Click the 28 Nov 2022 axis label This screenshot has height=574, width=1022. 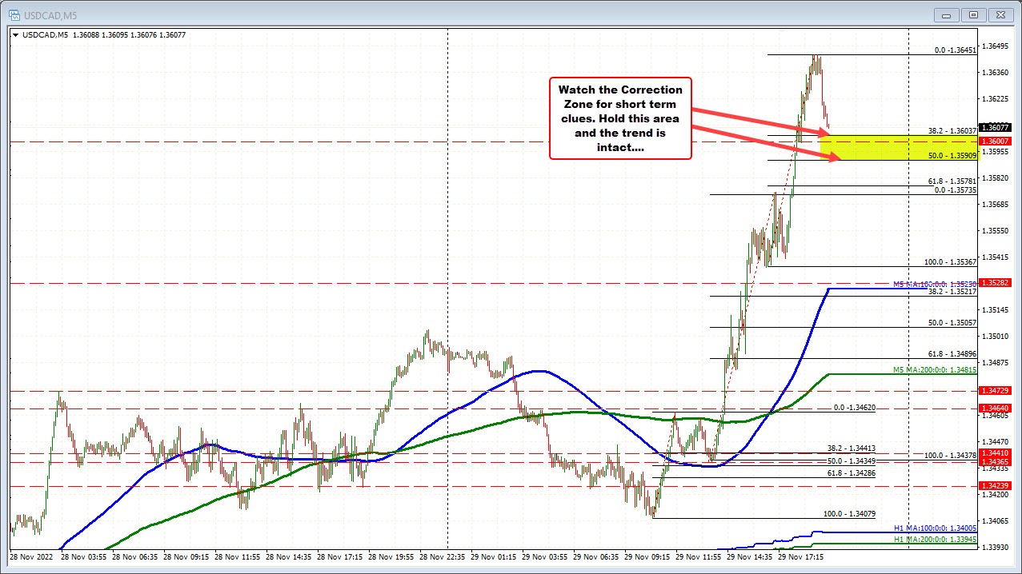point(32,556)
